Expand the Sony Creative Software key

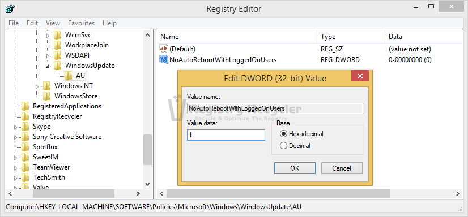[x=16, y=137]
